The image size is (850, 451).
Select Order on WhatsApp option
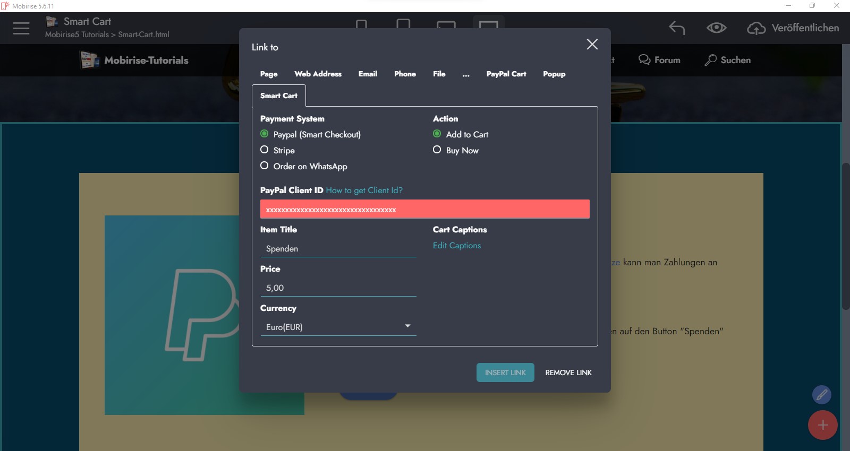265,166
